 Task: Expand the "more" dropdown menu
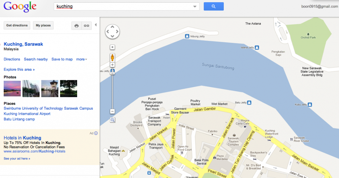pyautogui.click(x=81, y=59)
